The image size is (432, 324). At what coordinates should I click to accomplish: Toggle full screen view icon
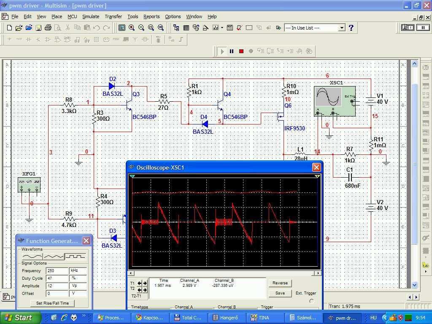pyautogui.click(x=122, y=28)
